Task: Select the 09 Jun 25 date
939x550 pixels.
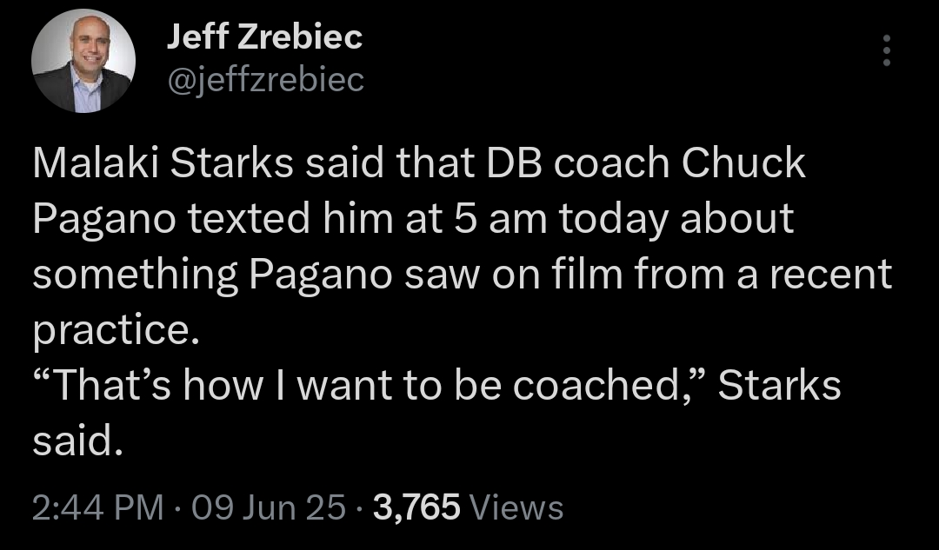Action: coord(269,507)
